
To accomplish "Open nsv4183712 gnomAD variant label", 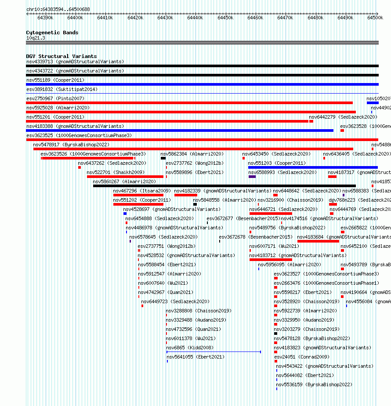I will pyautogui.click(x=298, y=256).
